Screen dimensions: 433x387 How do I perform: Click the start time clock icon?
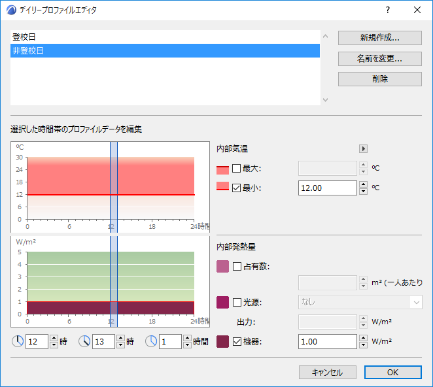click(x=18, y=341)
